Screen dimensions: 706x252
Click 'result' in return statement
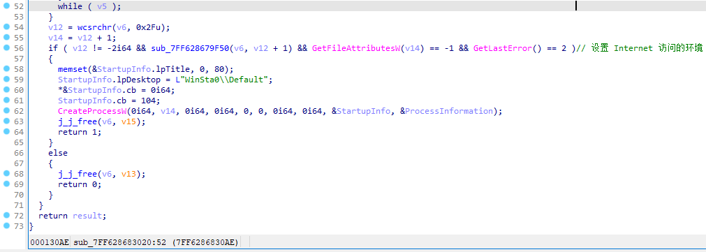point(87,216)
